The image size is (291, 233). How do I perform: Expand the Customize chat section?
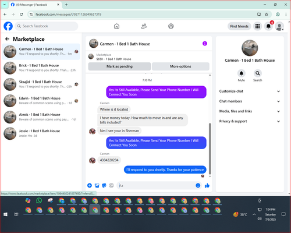pyautogui.click(x=250, y=91)
